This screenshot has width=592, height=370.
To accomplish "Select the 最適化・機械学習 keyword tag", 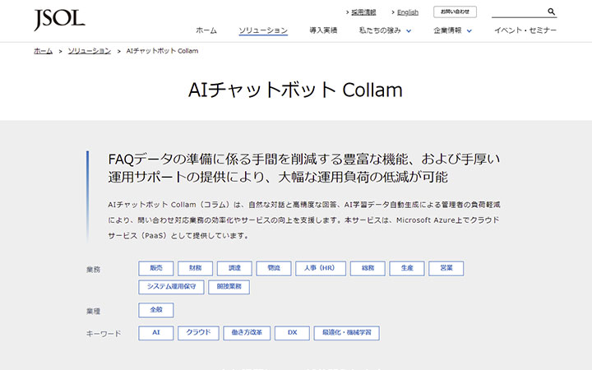I will [x=347, y=333].
